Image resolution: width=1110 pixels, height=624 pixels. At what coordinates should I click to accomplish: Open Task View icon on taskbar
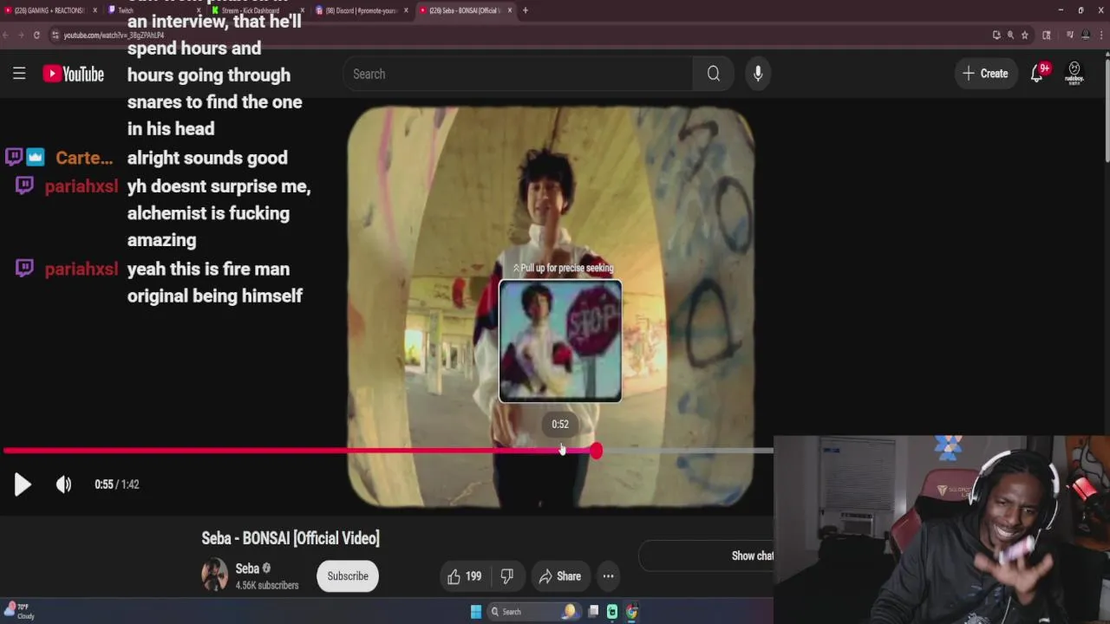click(593, 612)
